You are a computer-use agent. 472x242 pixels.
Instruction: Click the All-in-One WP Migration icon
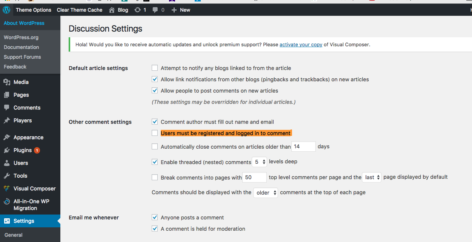[x=7, y=202]
